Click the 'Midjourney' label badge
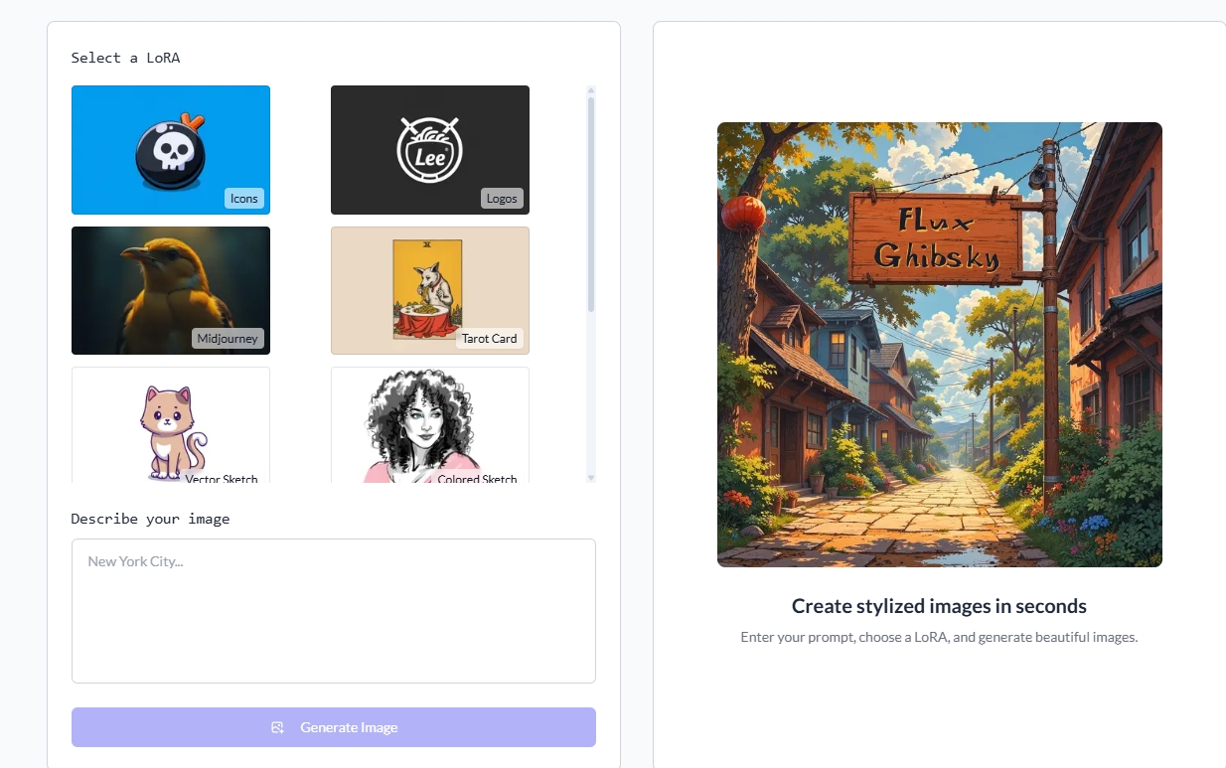 tap(228, 339)
